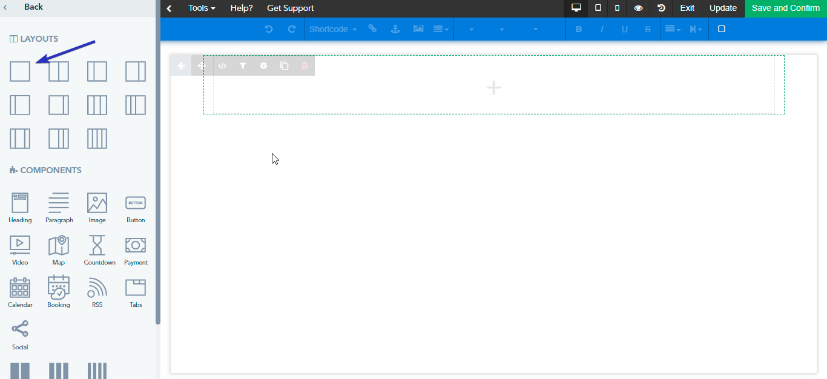Select the single-column layout
This screenshot has height=379, width=827.
[x=20, y=71]
